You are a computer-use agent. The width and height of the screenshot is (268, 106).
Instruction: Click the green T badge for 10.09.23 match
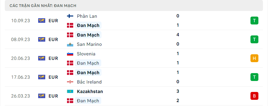coord(254,21)
